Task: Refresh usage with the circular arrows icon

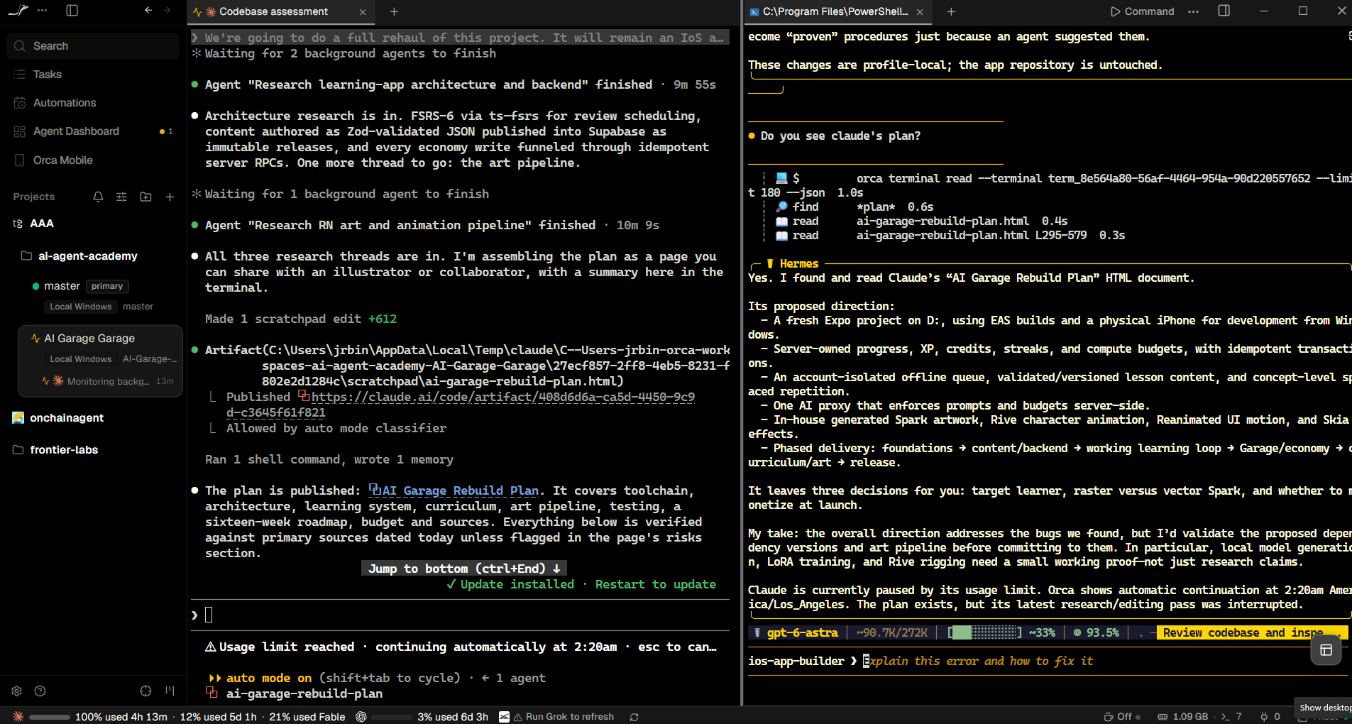Action: (634, 716)
